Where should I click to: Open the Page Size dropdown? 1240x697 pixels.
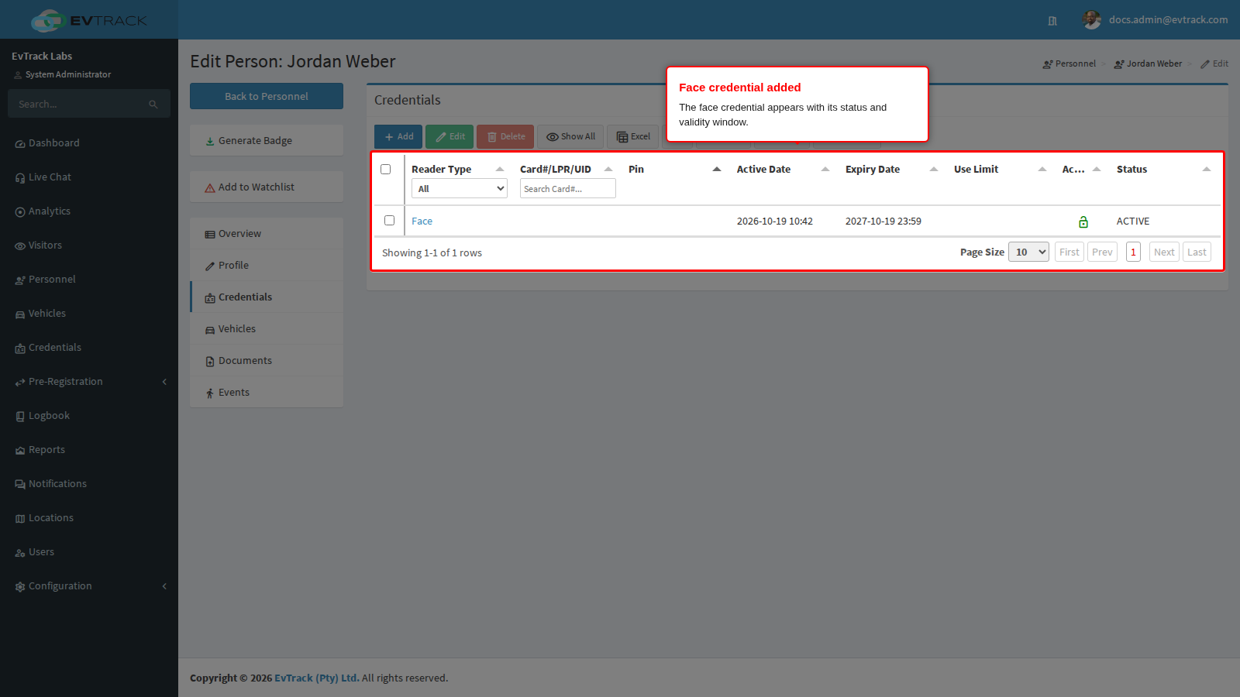click(x=1028, y=252)
